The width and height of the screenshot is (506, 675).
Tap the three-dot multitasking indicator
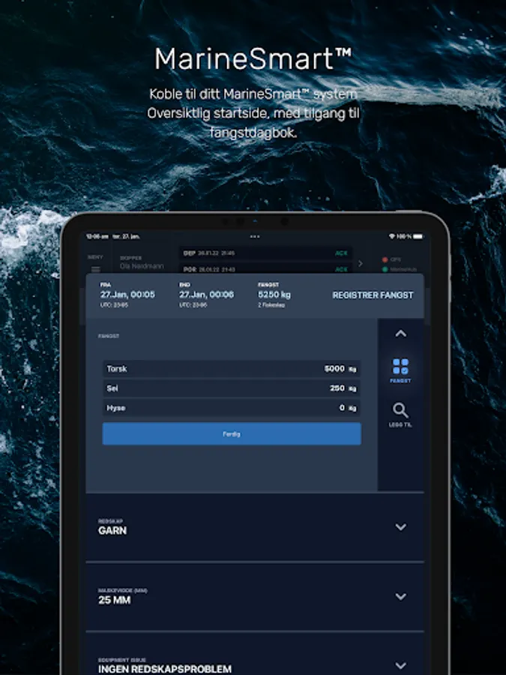[255, 236]
